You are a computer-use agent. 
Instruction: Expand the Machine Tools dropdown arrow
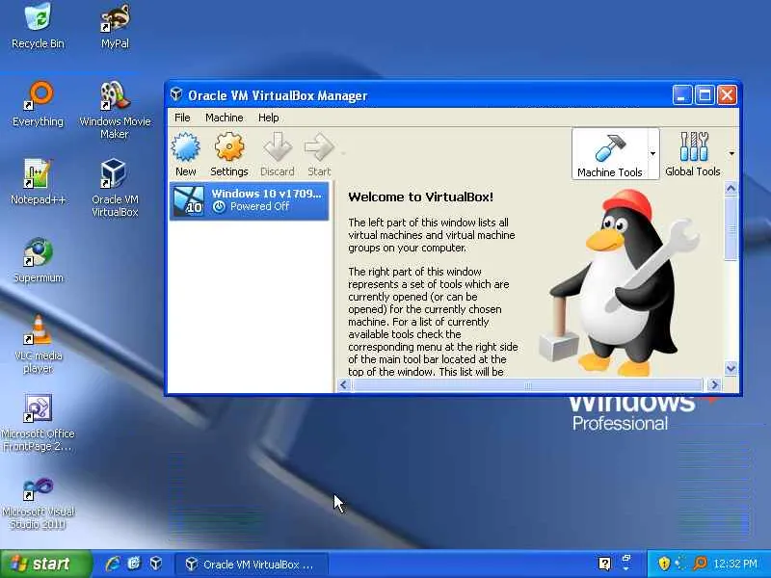click(x=653, y=154)
